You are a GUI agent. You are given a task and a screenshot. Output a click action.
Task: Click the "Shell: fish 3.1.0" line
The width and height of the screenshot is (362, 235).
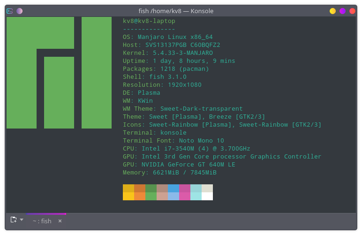[154, 77]
